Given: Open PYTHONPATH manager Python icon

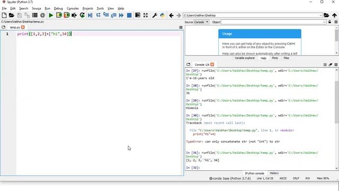Looking at the screenshot, I should (x=163, y=15).
